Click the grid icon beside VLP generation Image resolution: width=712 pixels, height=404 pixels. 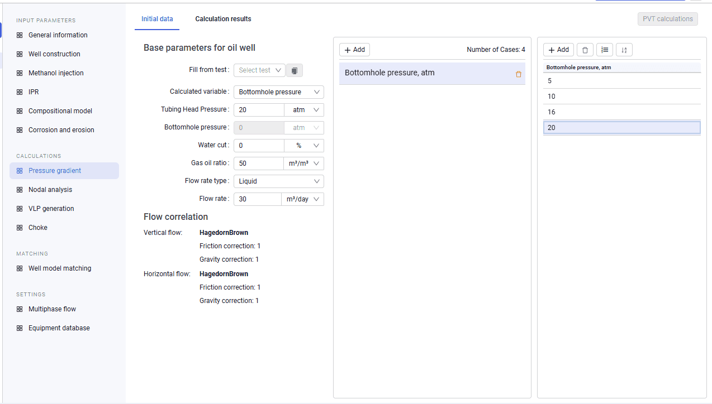tap(20, 209)
